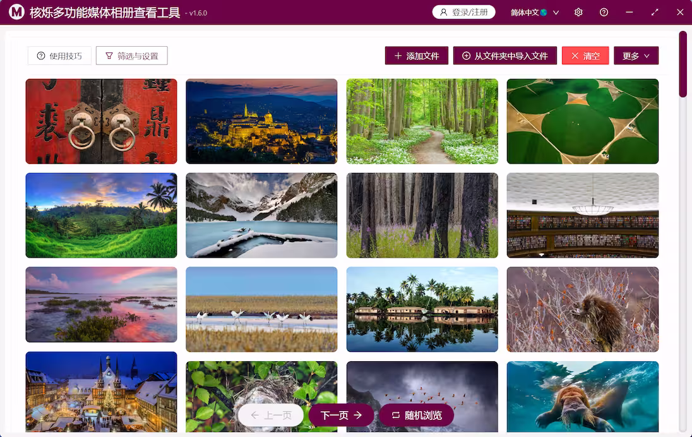
Task: Go to next page with 下一页
Action: [340, 415]
